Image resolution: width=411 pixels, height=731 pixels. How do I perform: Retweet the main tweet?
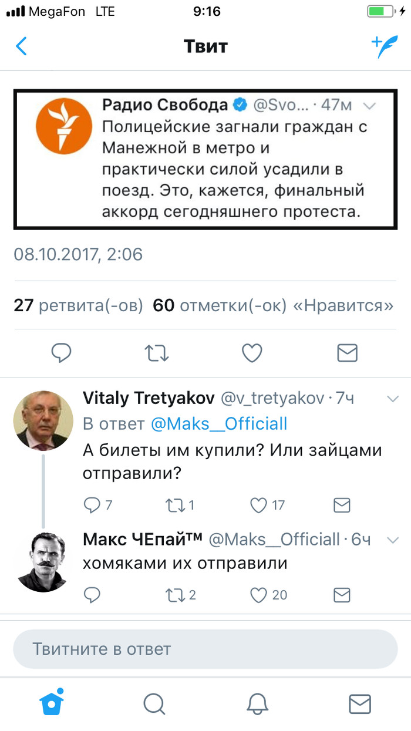pyautogui.click(x=157, y=352)
